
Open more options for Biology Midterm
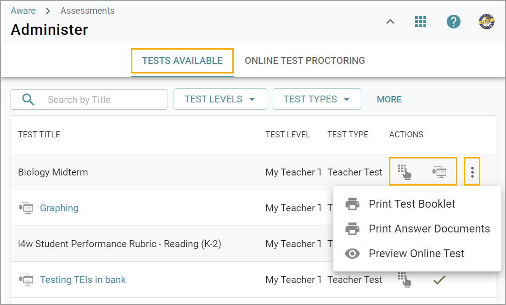[472, 172]
